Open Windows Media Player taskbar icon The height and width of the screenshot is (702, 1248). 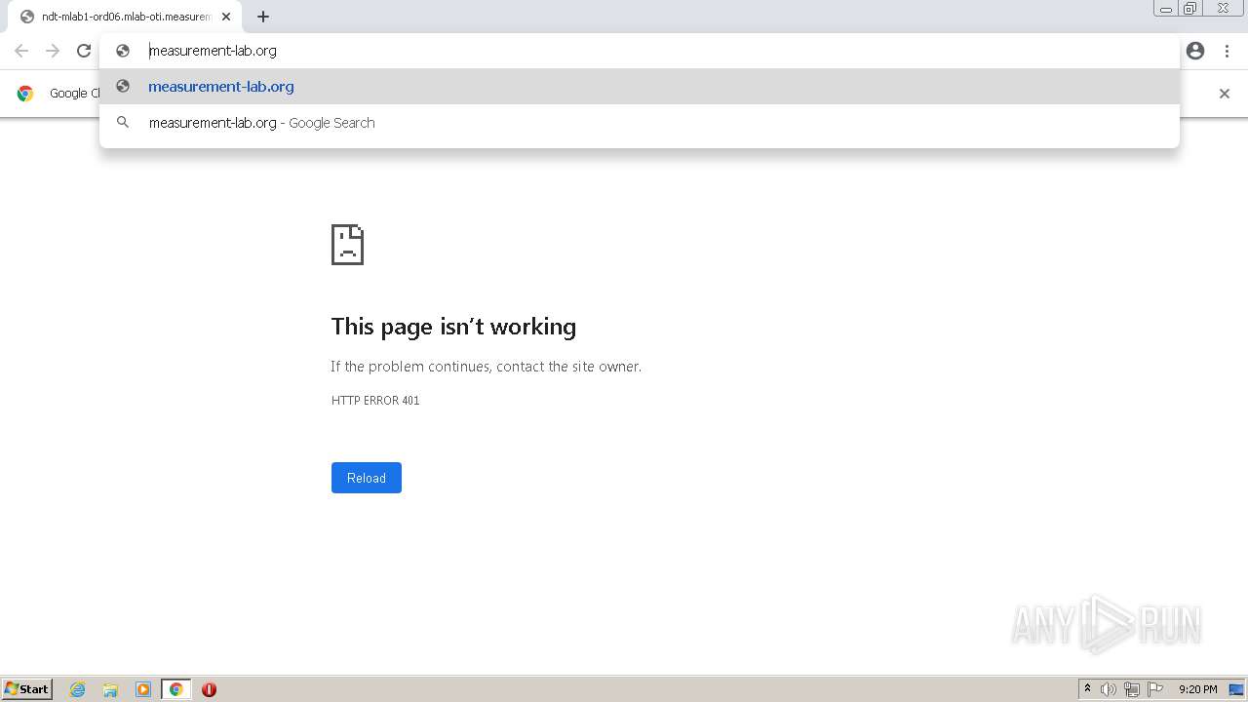[143, 689]
